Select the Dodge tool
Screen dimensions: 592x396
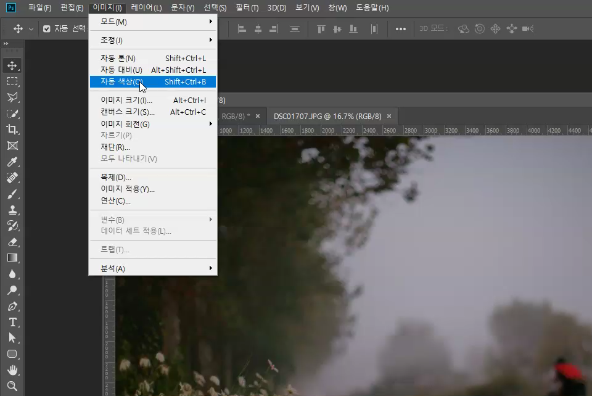coord(12,290)
